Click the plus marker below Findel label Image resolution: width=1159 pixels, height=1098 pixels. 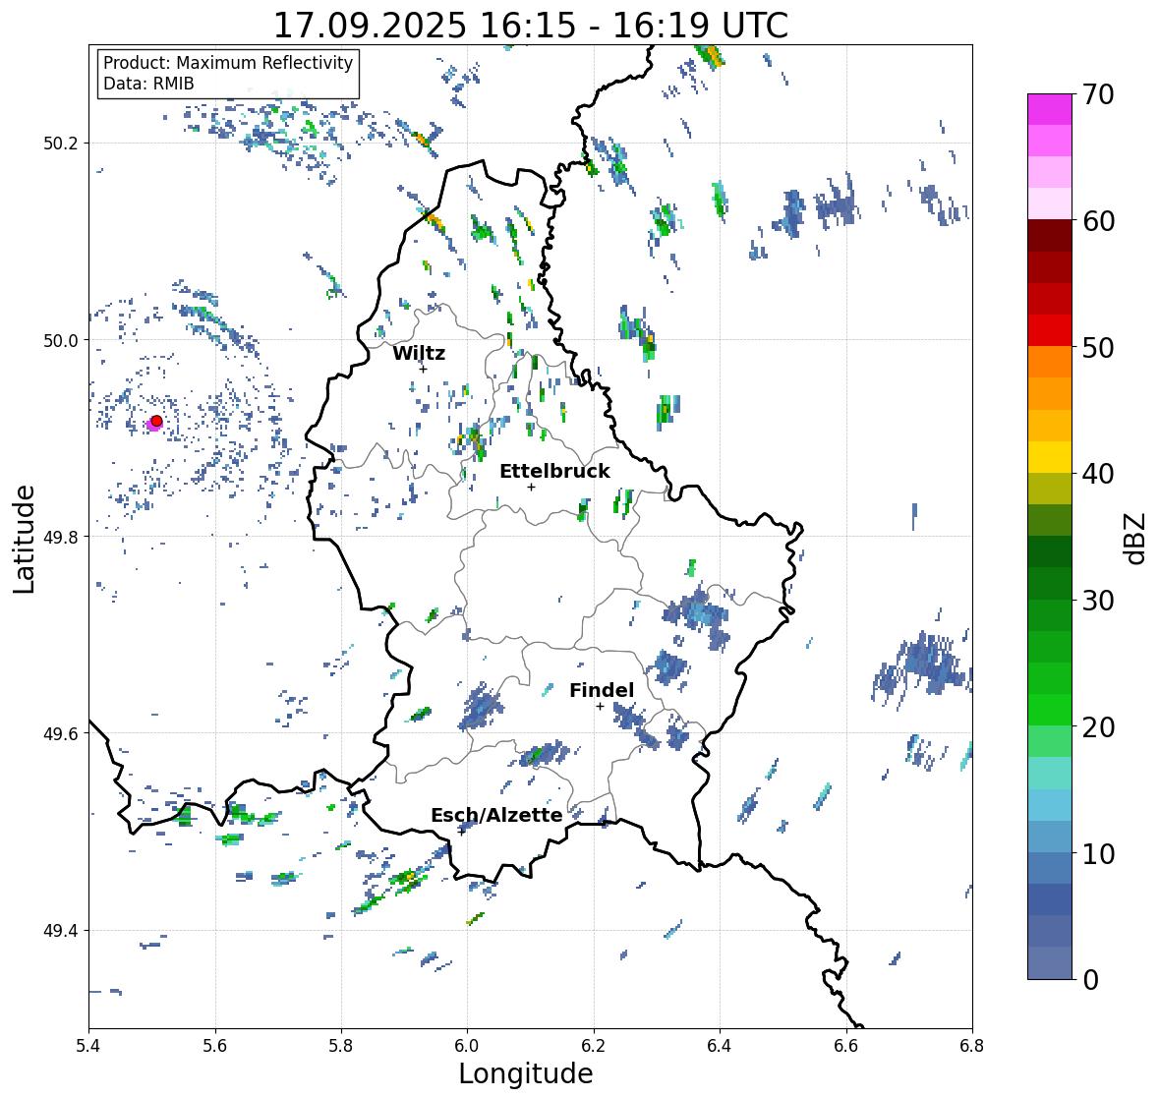pos(600,706)
